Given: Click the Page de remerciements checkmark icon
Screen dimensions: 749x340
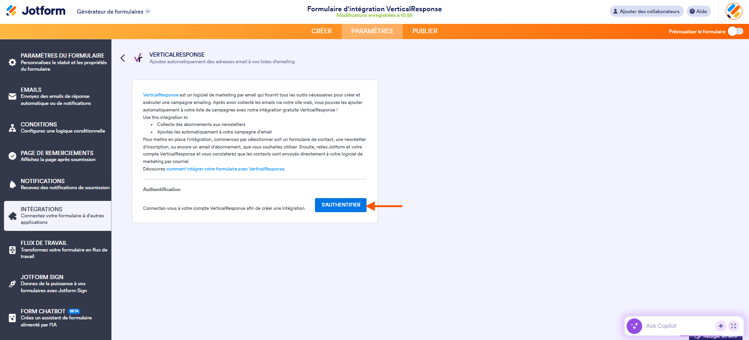Looking at the screenshot, I should click(x=13, y=156).
